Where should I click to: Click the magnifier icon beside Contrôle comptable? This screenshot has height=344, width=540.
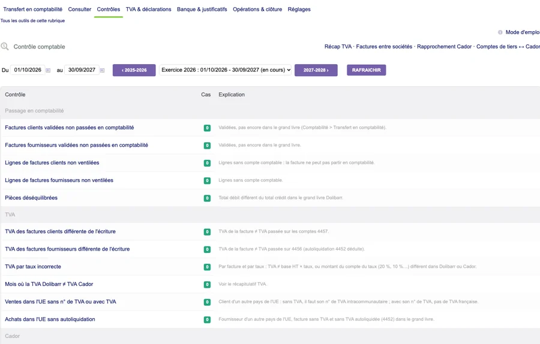pyautogui.click(x=5, y=46)
